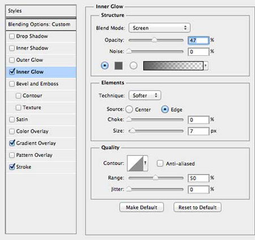Open the Contour curve thumbnail picker

pos(135,163)
